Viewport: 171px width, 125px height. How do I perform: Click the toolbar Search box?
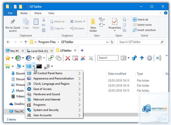point(108,58)
